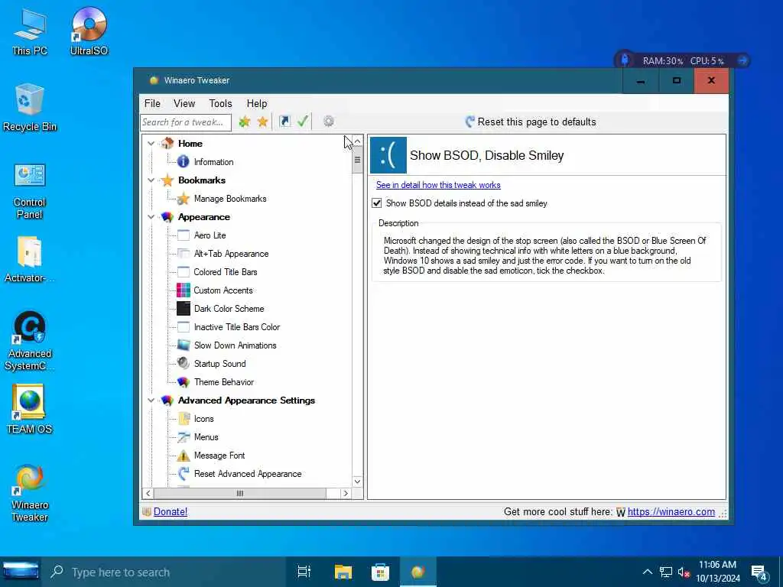Collapse the Appearance tree node
This screenshot has height=587, width=783.
(x=151, y=217)
